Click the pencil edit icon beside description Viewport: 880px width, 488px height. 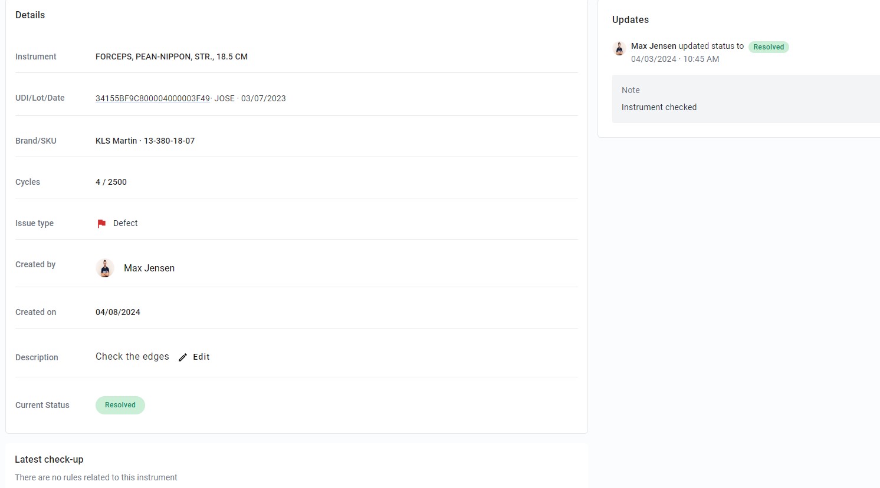[183, 357]
